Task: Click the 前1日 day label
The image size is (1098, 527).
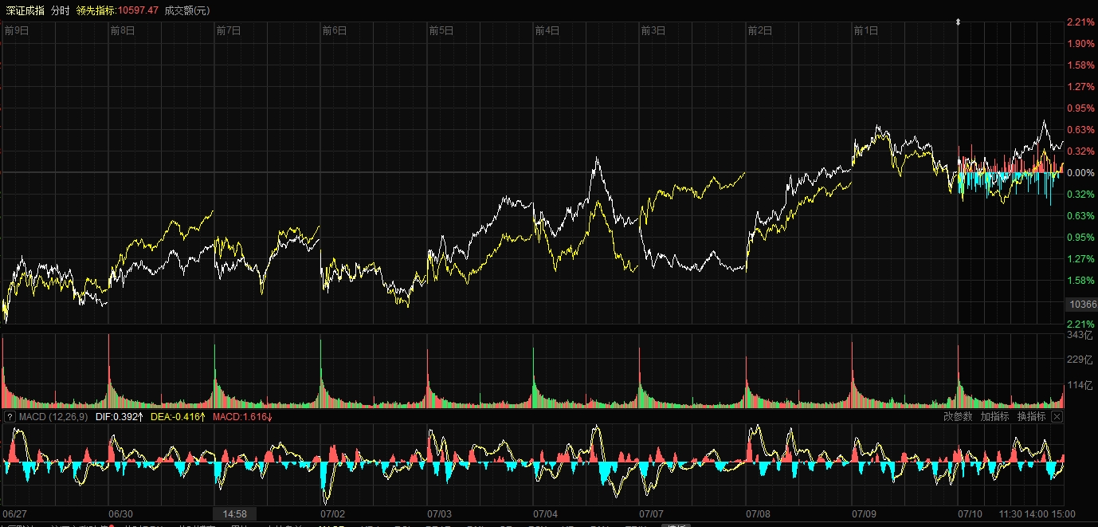Action: tap(865, 31)
